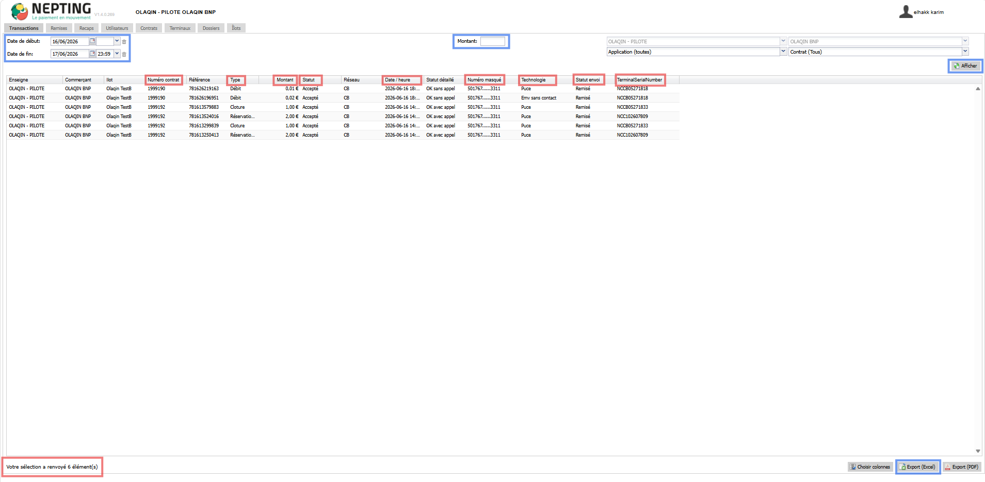The width and height of the screenshot is (985, 482).
Task: Select reference 781613524016 cell
Action: pyautogui.click(x=207, y=117)
